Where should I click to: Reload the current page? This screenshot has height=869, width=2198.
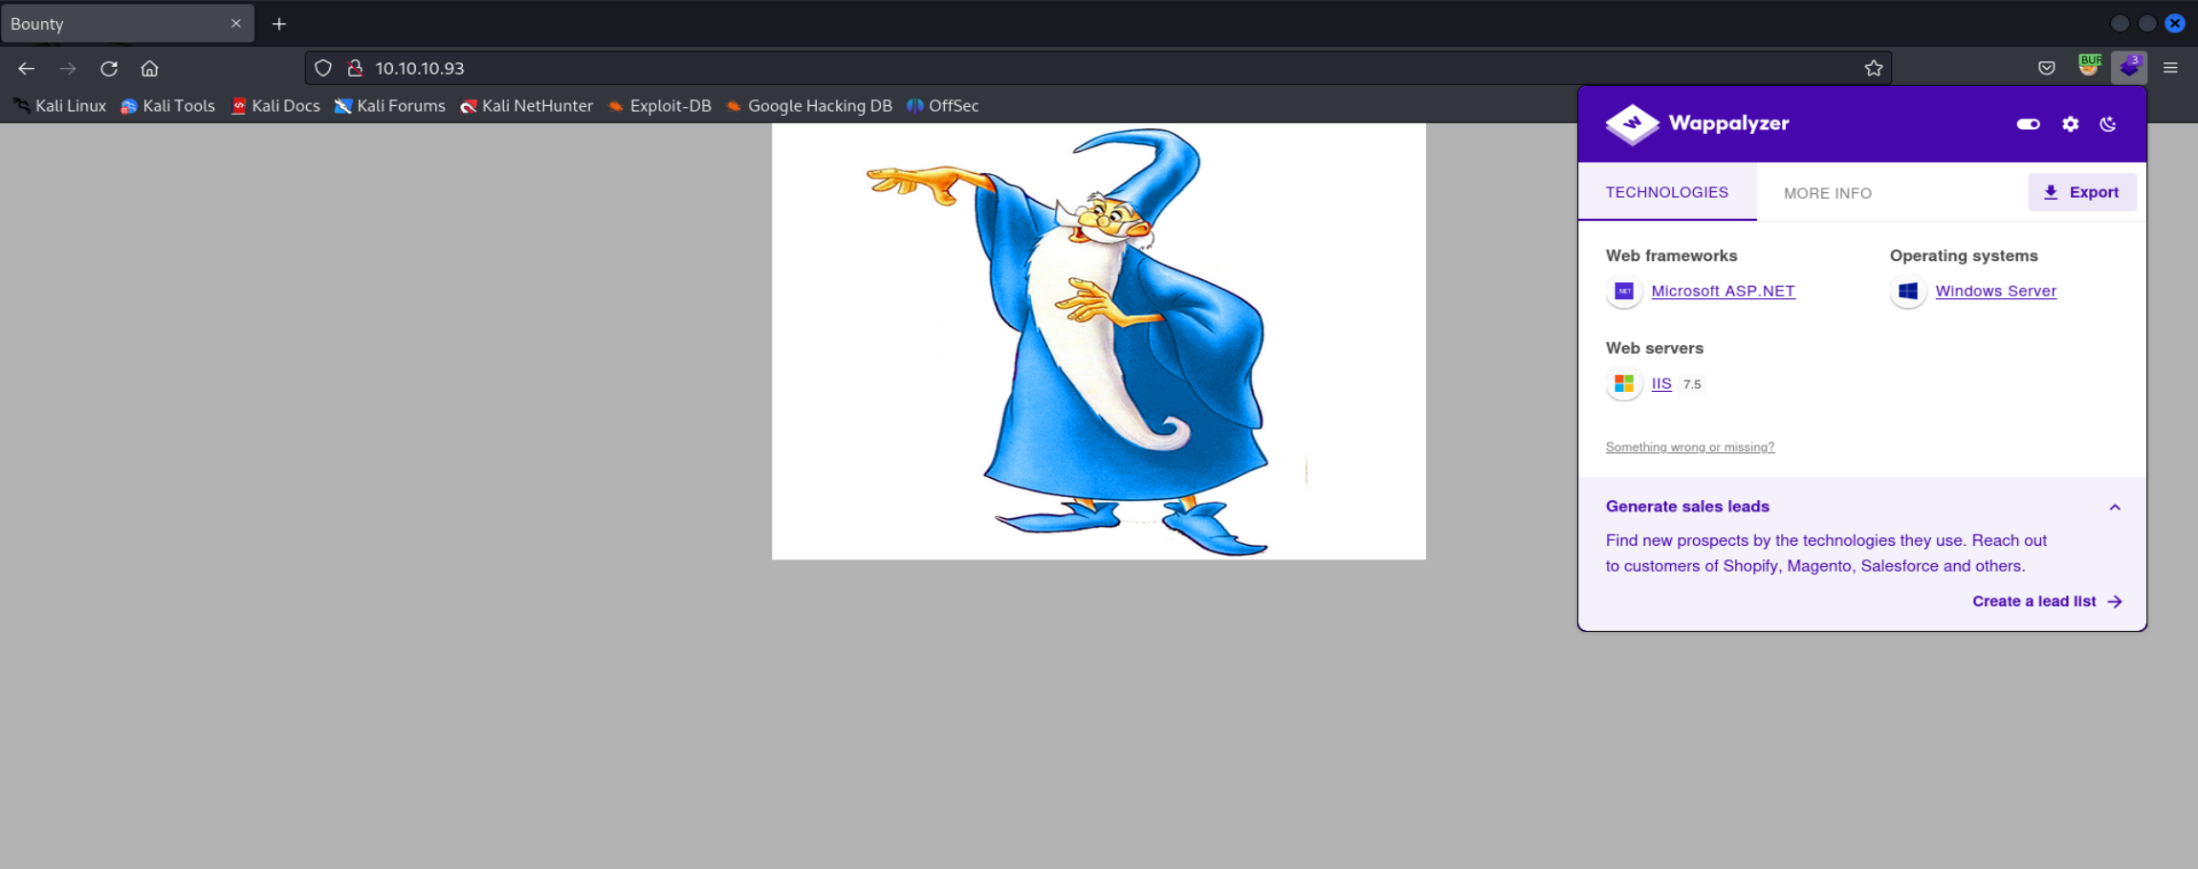click(x=109, y=68)
